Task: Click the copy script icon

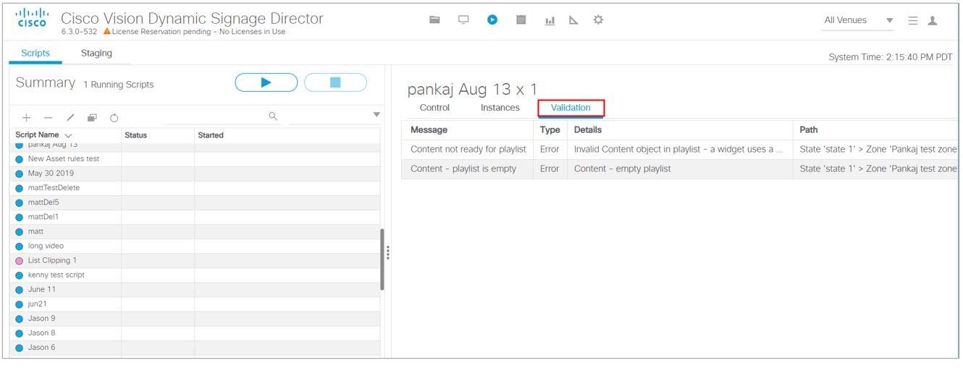Action: pos(92,117)
